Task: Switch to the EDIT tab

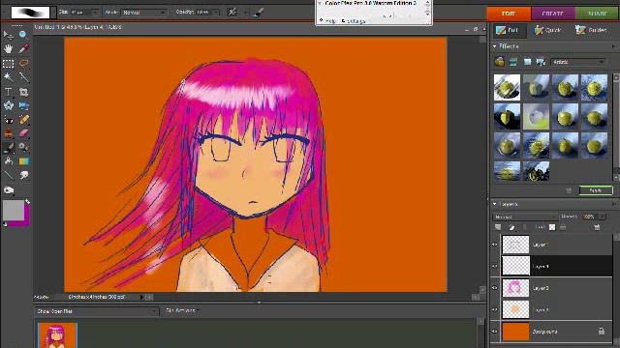Action: point(508,14)
